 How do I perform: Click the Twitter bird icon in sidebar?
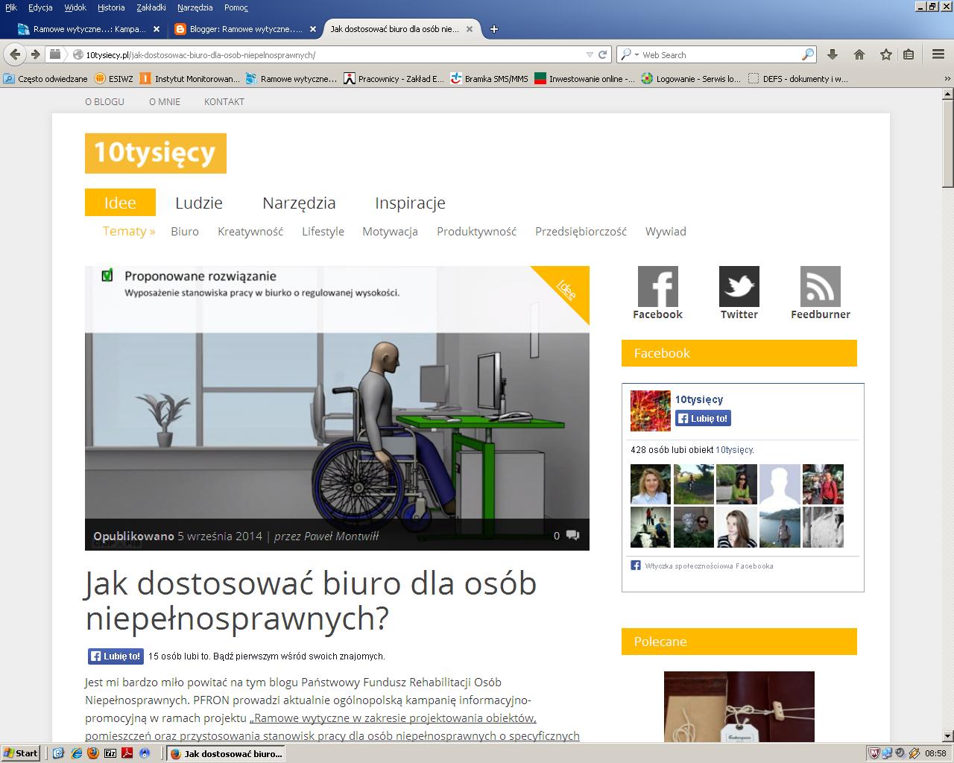pyautogui.click(x=739, y=286)
